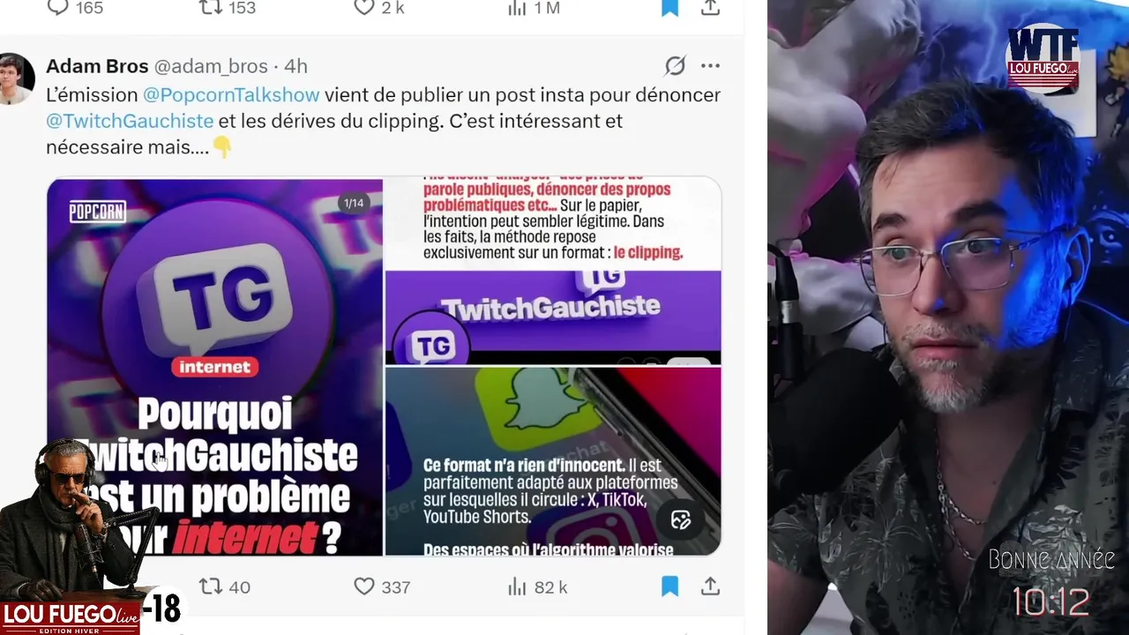Like the top tweet showing 2 k likes
This screenshot has width=1129, height=635.
coord(379,8)
